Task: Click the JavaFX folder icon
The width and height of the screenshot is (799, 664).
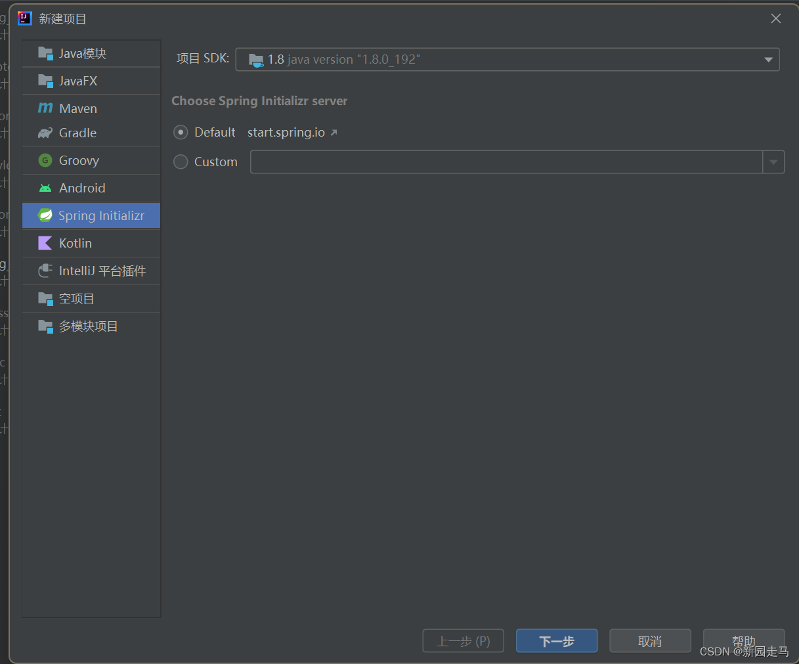Action: pyautogui.click(x=45, y=81)
